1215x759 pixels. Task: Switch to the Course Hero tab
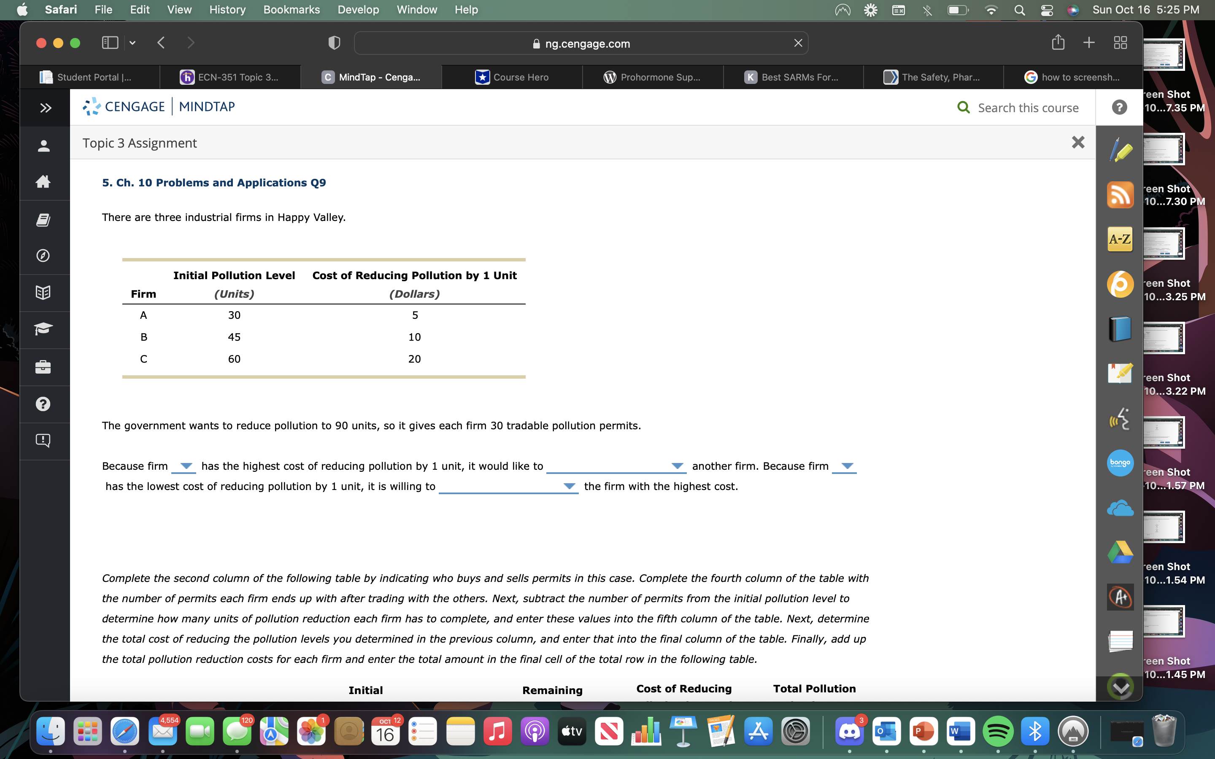(512, 77)
